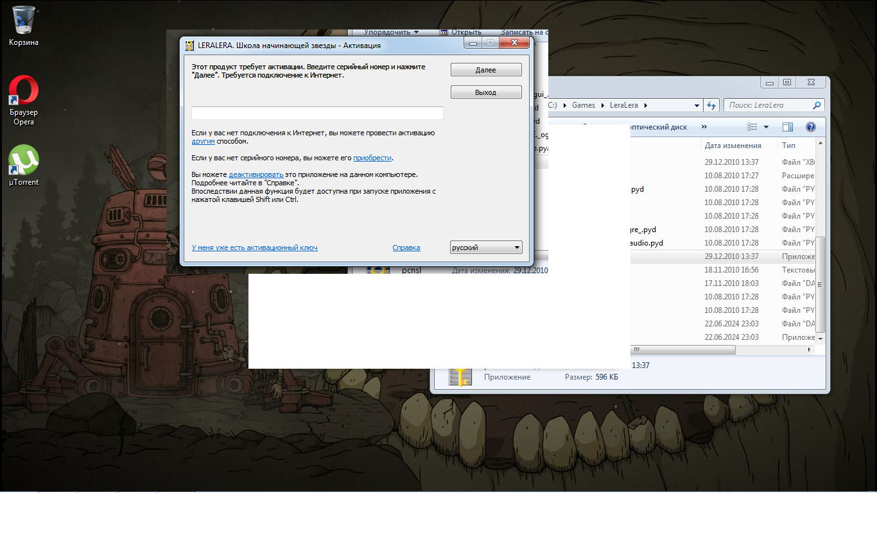Click the file list's scroll-down arrow
Image resolution: width=877 pixels, height=538 pixels.
821,338
